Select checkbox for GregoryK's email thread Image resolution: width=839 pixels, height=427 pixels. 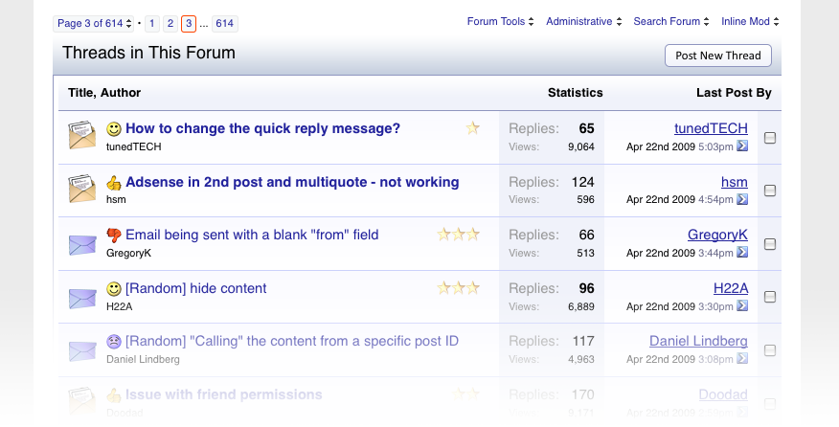tap(770, 243)
